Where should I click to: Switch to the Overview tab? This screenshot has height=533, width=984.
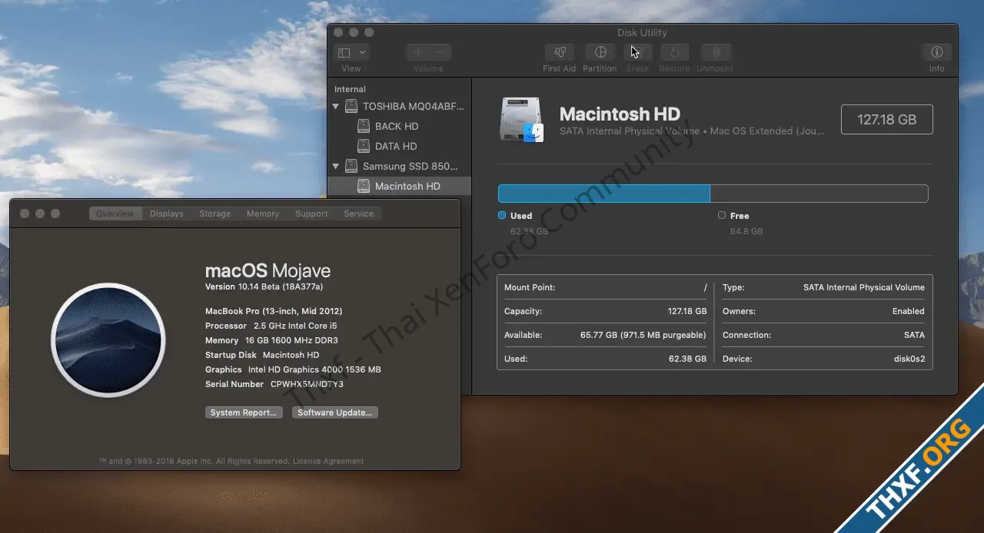[x=115, y=214]
